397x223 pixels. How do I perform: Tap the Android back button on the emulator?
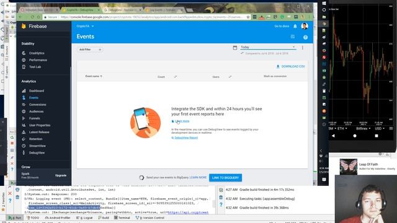pos(333,136)
